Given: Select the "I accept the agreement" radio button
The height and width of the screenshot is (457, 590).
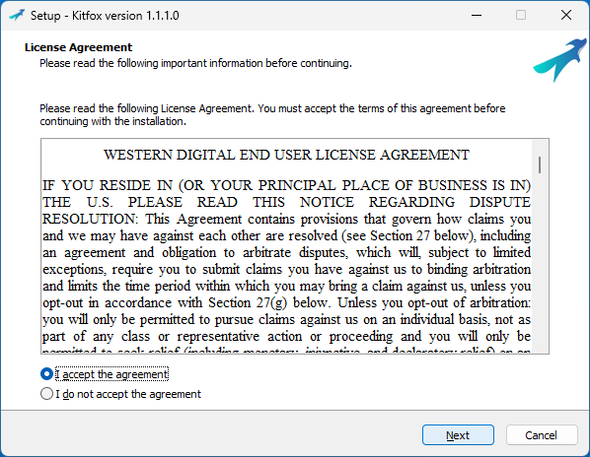Looking at the screenshot, I should pyautogui.click(x=46, y=374).
